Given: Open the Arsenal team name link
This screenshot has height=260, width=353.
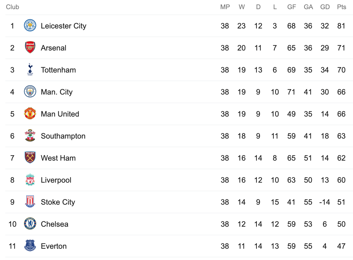Looking at the screenshot, I should tap(53, 48).
